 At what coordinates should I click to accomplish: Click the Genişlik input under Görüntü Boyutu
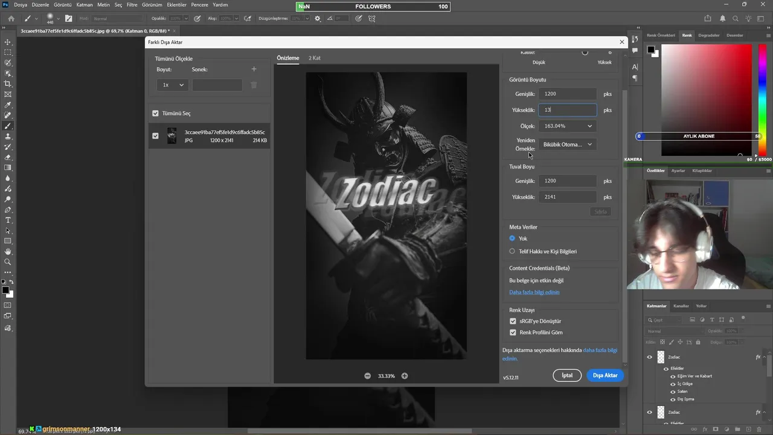(568, 94)
